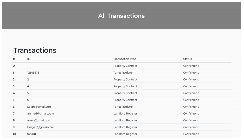Image resolution: width=244 pixels, height=140 pixels.
Task: Click Tenut Register in row 1
Action: (x=123, y=73)
